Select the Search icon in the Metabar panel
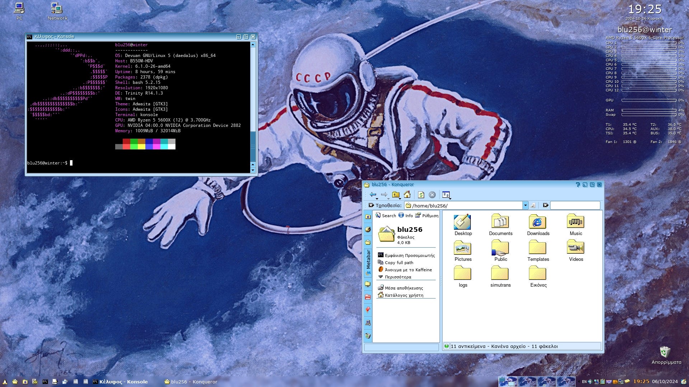The height and width of the screenshot is (387, 689). (379, 215)
